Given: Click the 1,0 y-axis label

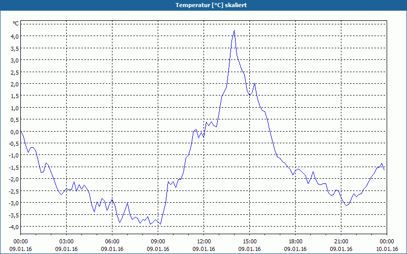Looking at the screenshot, I should 15,108.
